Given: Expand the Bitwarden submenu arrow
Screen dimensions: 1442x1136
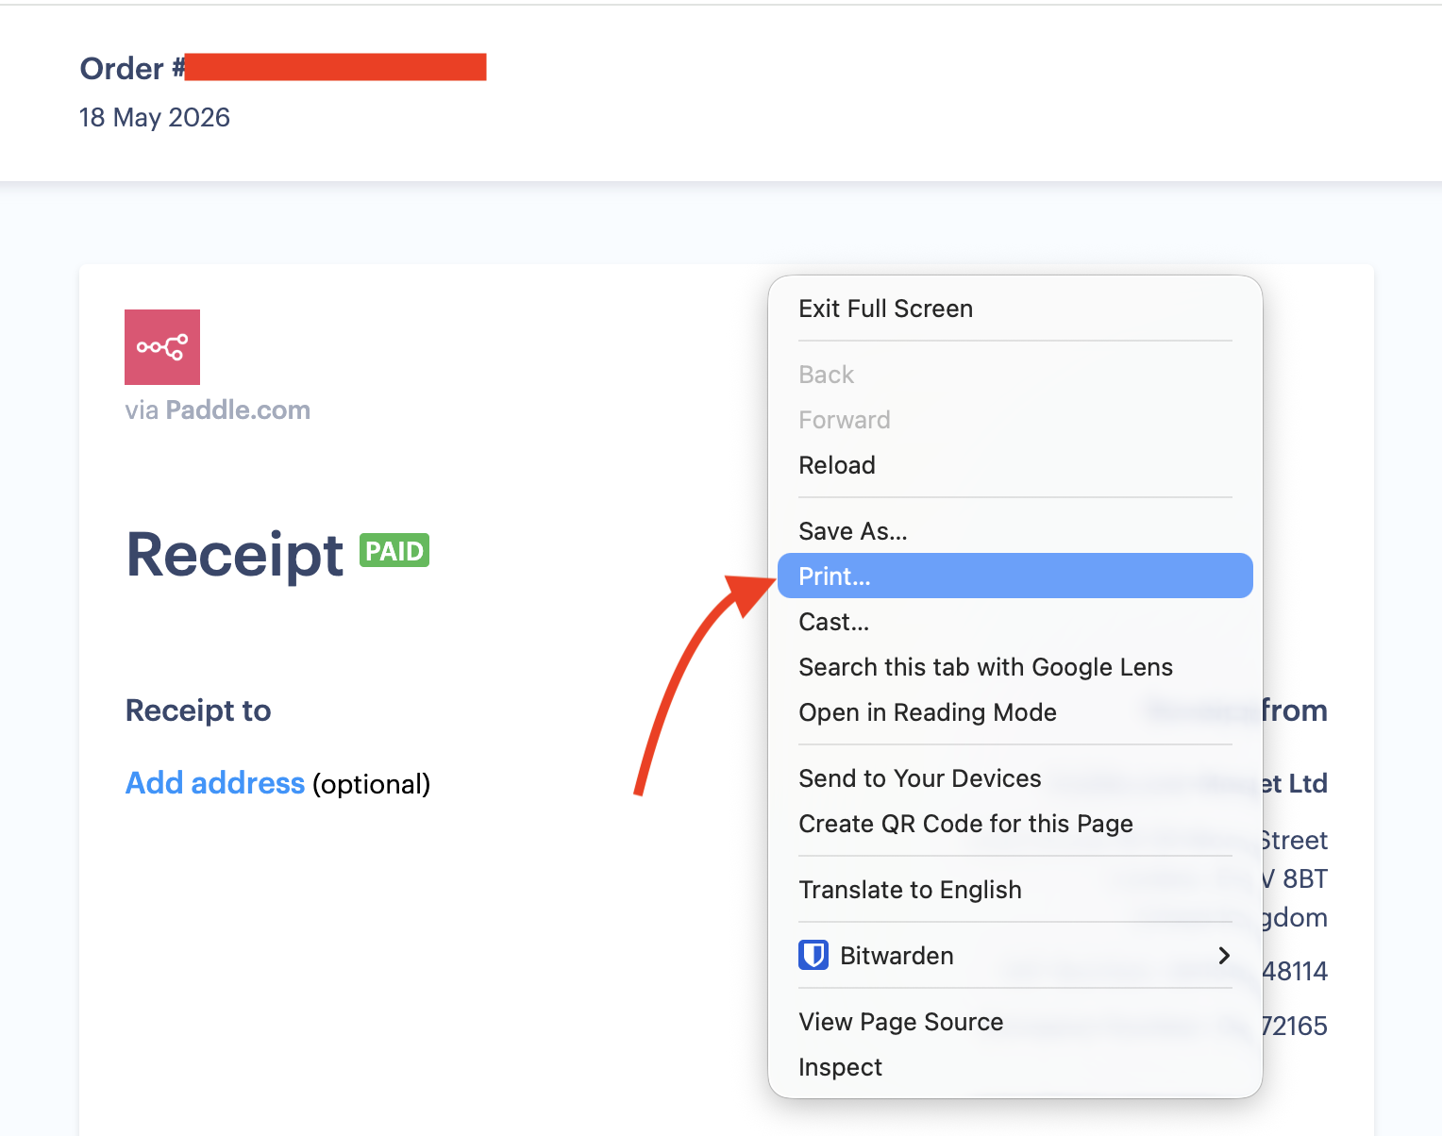Looking at the screenshot, I should tap(1224, 956).
